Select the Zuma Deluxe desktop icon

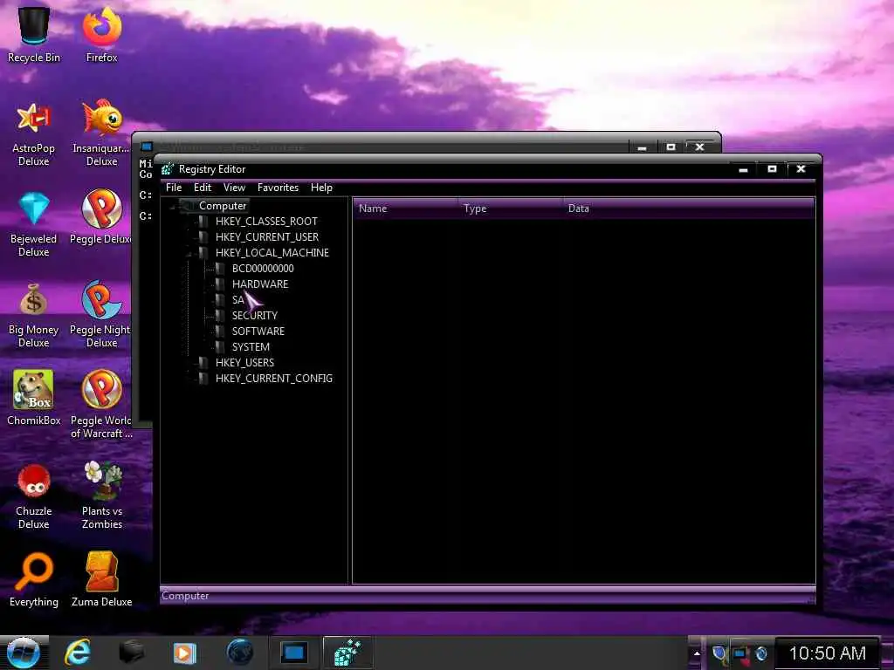pyautogui.click(x=102, y=579)
